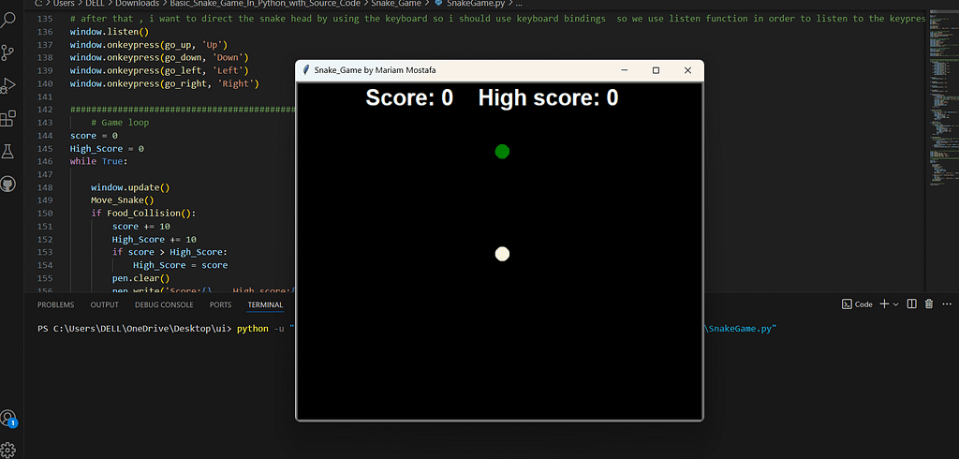
Task: Click the line window.onkeypress(go_left, 'Left')
Action: point(159,70)
